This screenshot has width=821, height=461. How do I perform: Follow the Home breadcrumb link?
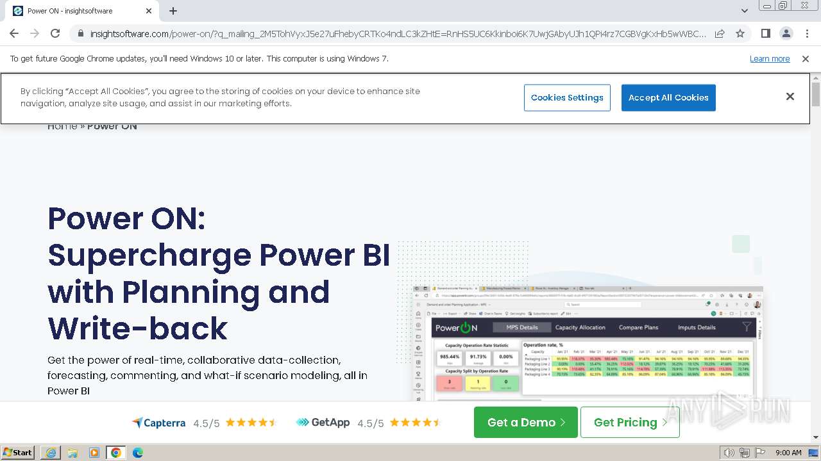(x=62, y=126)
